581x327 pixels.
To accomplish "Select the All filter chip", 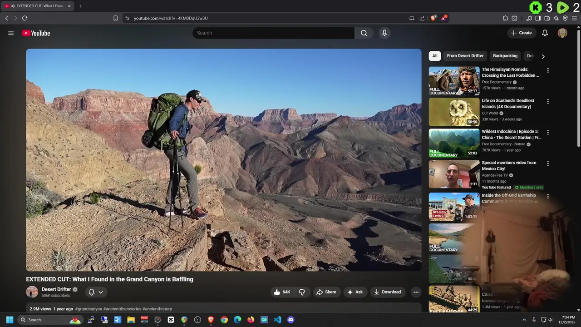I will click(435, 56).
